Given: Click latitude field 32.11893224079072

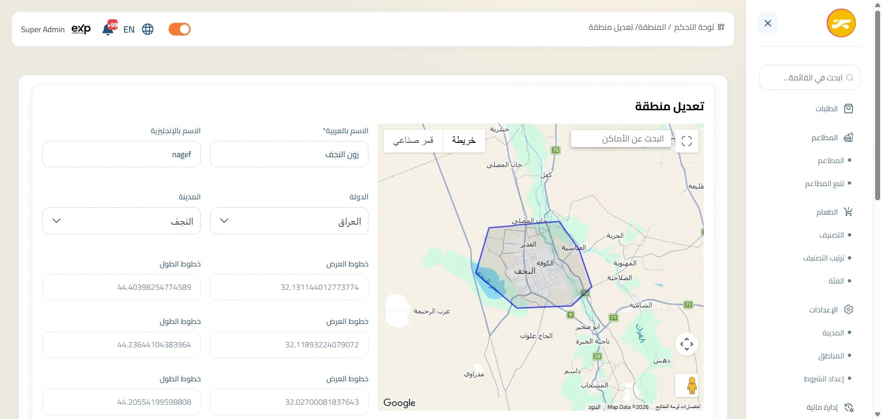Looking at the screenshot, I should tap(289, 345).
